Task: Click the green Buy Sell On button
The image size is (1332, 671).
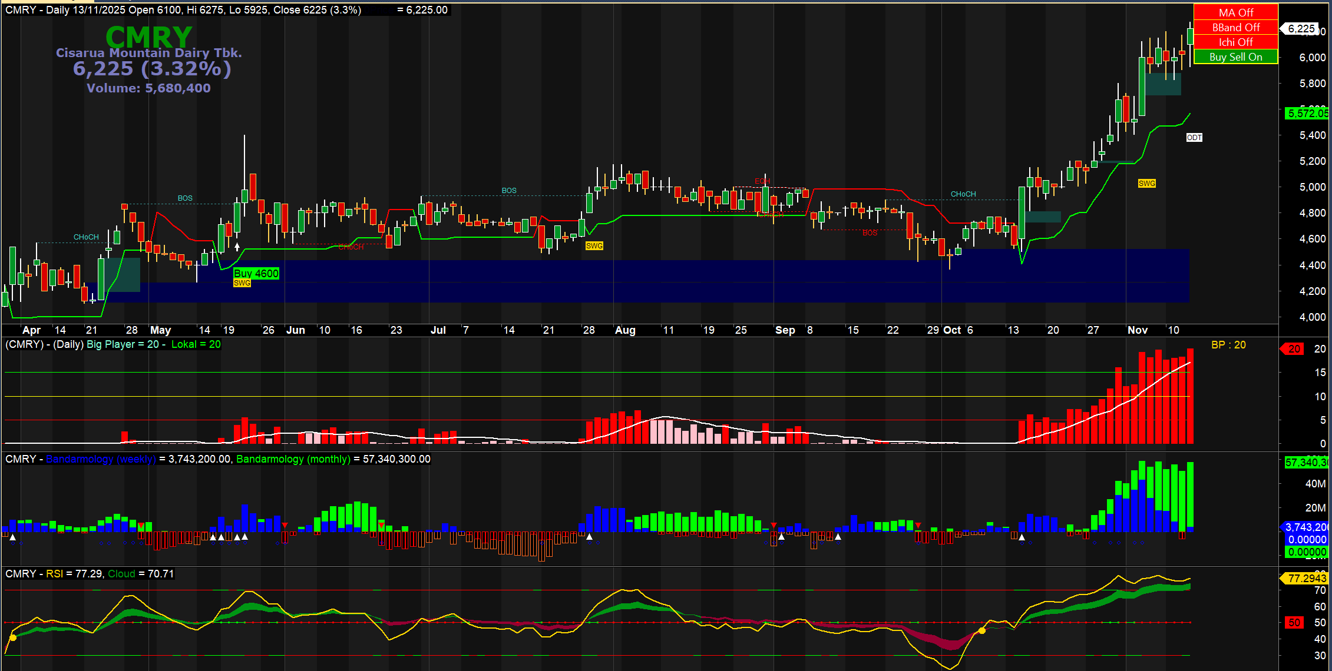Action: (1235, 57)
